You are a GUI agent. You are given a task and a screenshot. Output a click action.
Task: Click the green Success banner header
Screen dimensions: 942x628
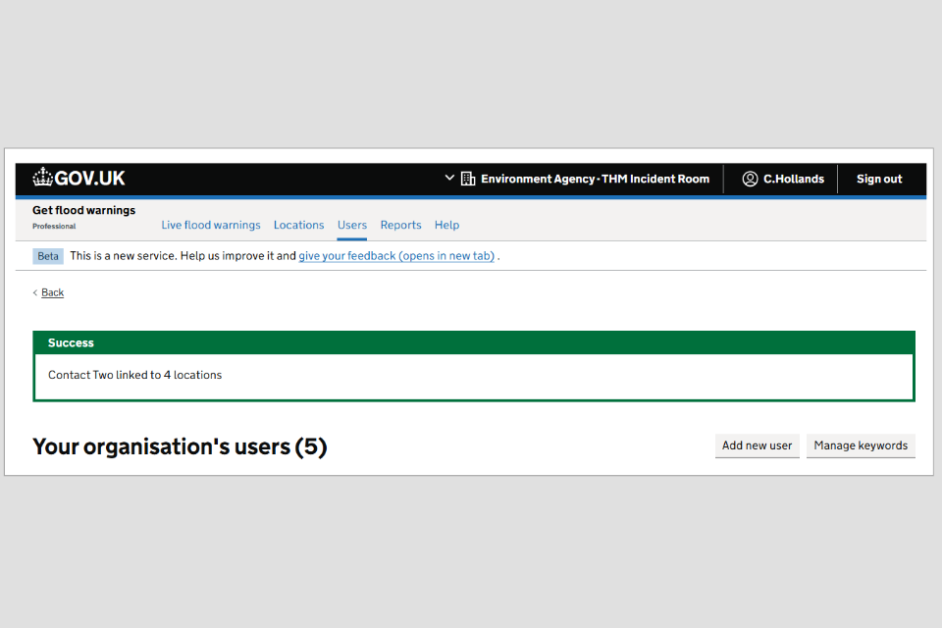pos(474,342)
